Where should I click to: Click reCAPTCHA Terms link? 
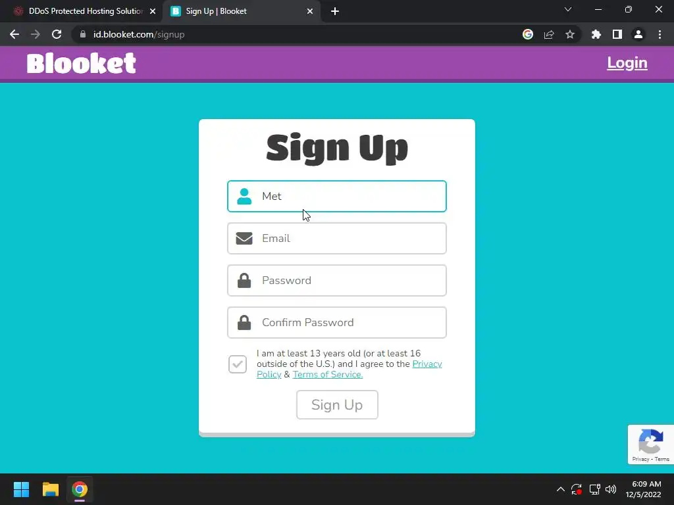pos(662,459)
